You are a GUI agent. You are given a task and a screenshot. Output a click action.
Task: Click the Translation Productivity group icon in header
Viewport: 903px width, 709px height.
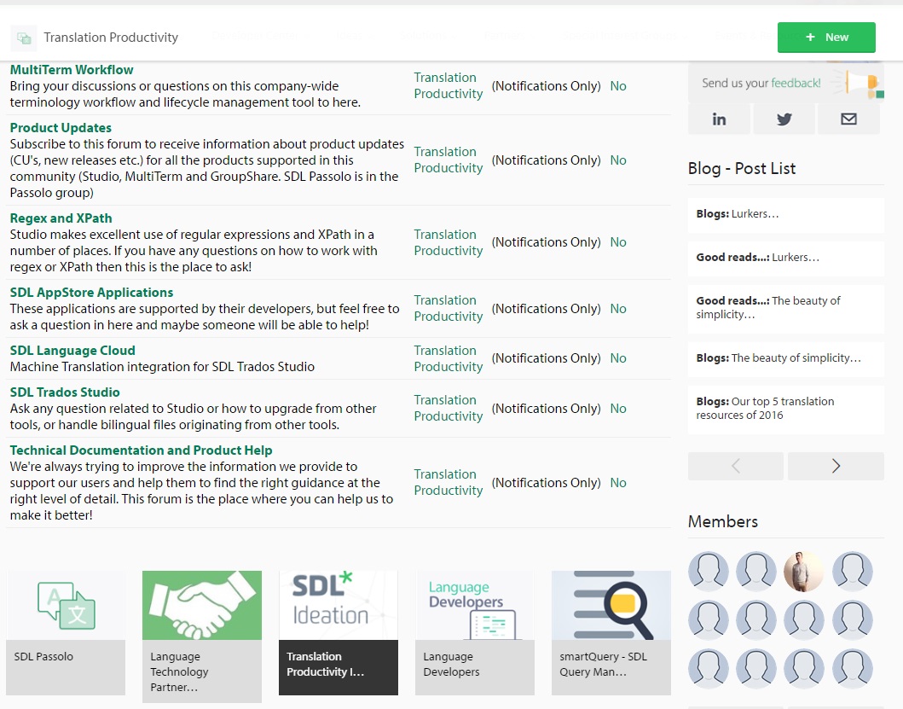[24, 38]
